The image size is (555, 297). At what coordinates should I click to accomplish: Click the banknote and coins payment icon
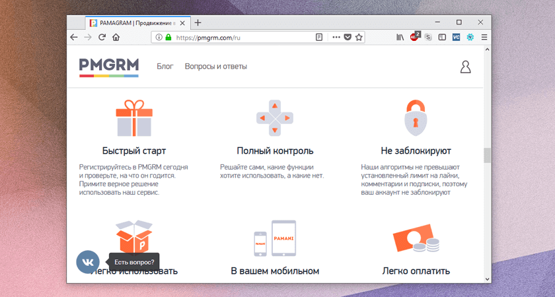pyautogui.click(x=416, y=238)
